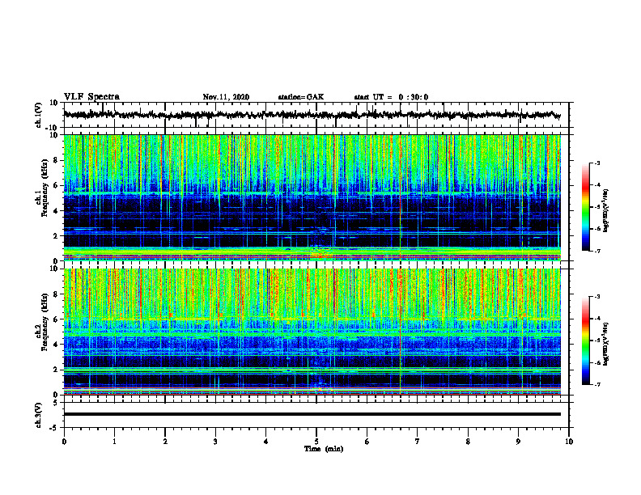This screenshot has width=641, height=495.
Task: Click the "Time (min)" axis label
Action: point(324,449)
